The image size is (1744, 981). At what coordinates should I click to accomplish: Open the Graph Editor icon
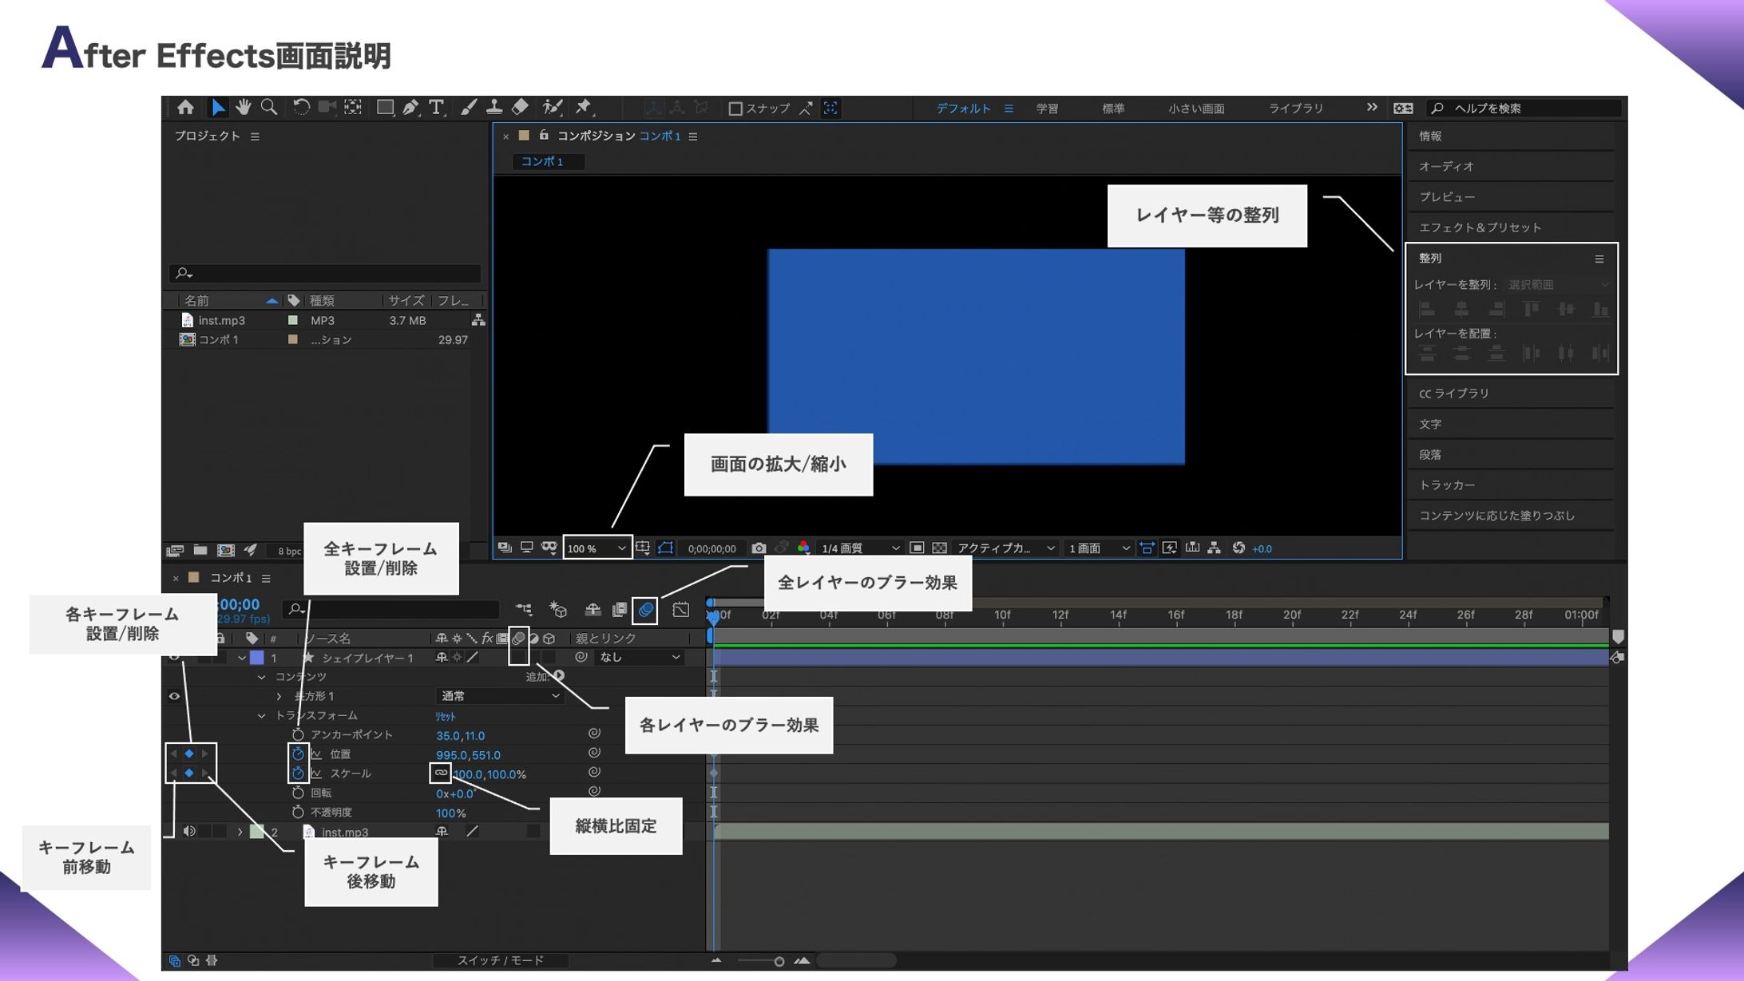680,610
